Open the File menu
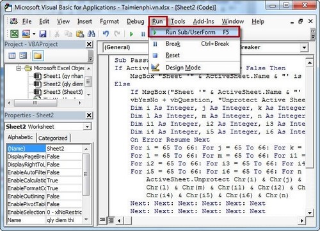This screenshot has height=231, width=320. (x=27, y=21)
